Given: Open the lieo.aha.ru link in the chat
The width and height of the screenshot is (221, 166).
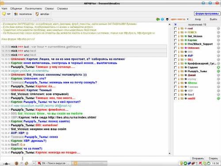Looking at the screenshot, I should coord(72,117).
